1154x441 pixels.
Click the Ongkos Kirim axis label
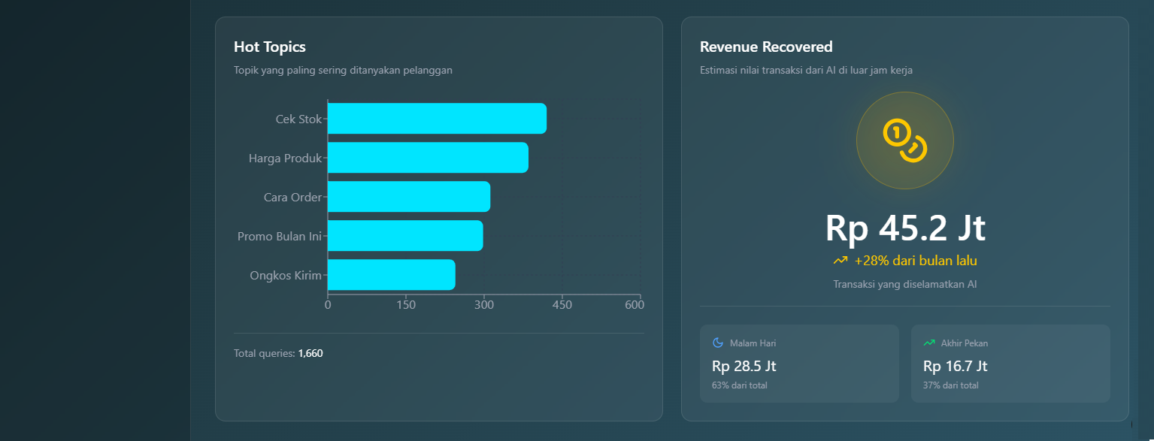coord(286,275)
